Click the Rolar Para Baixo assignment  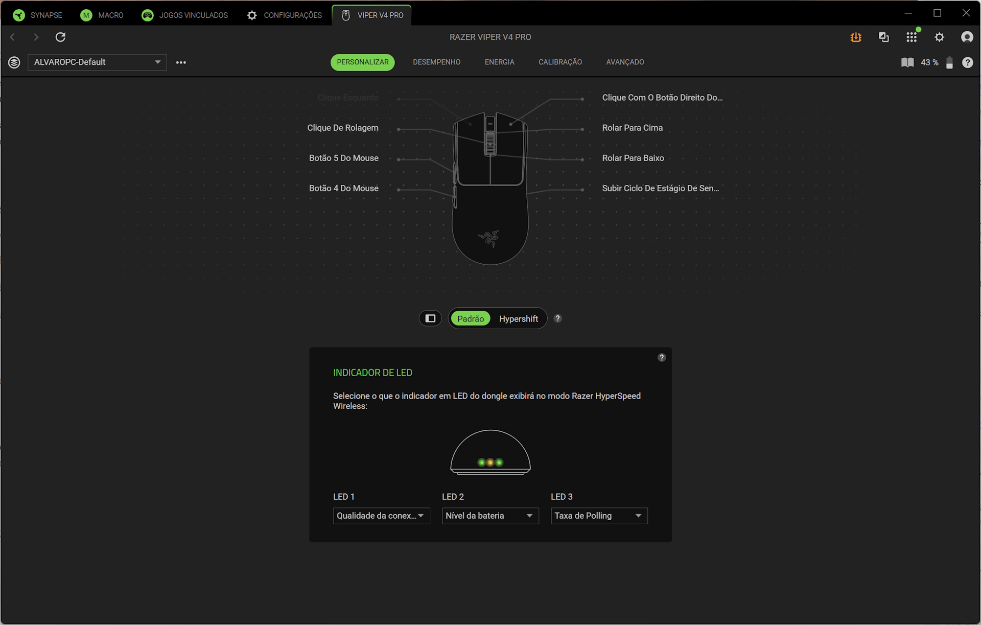tap(633, 158)
